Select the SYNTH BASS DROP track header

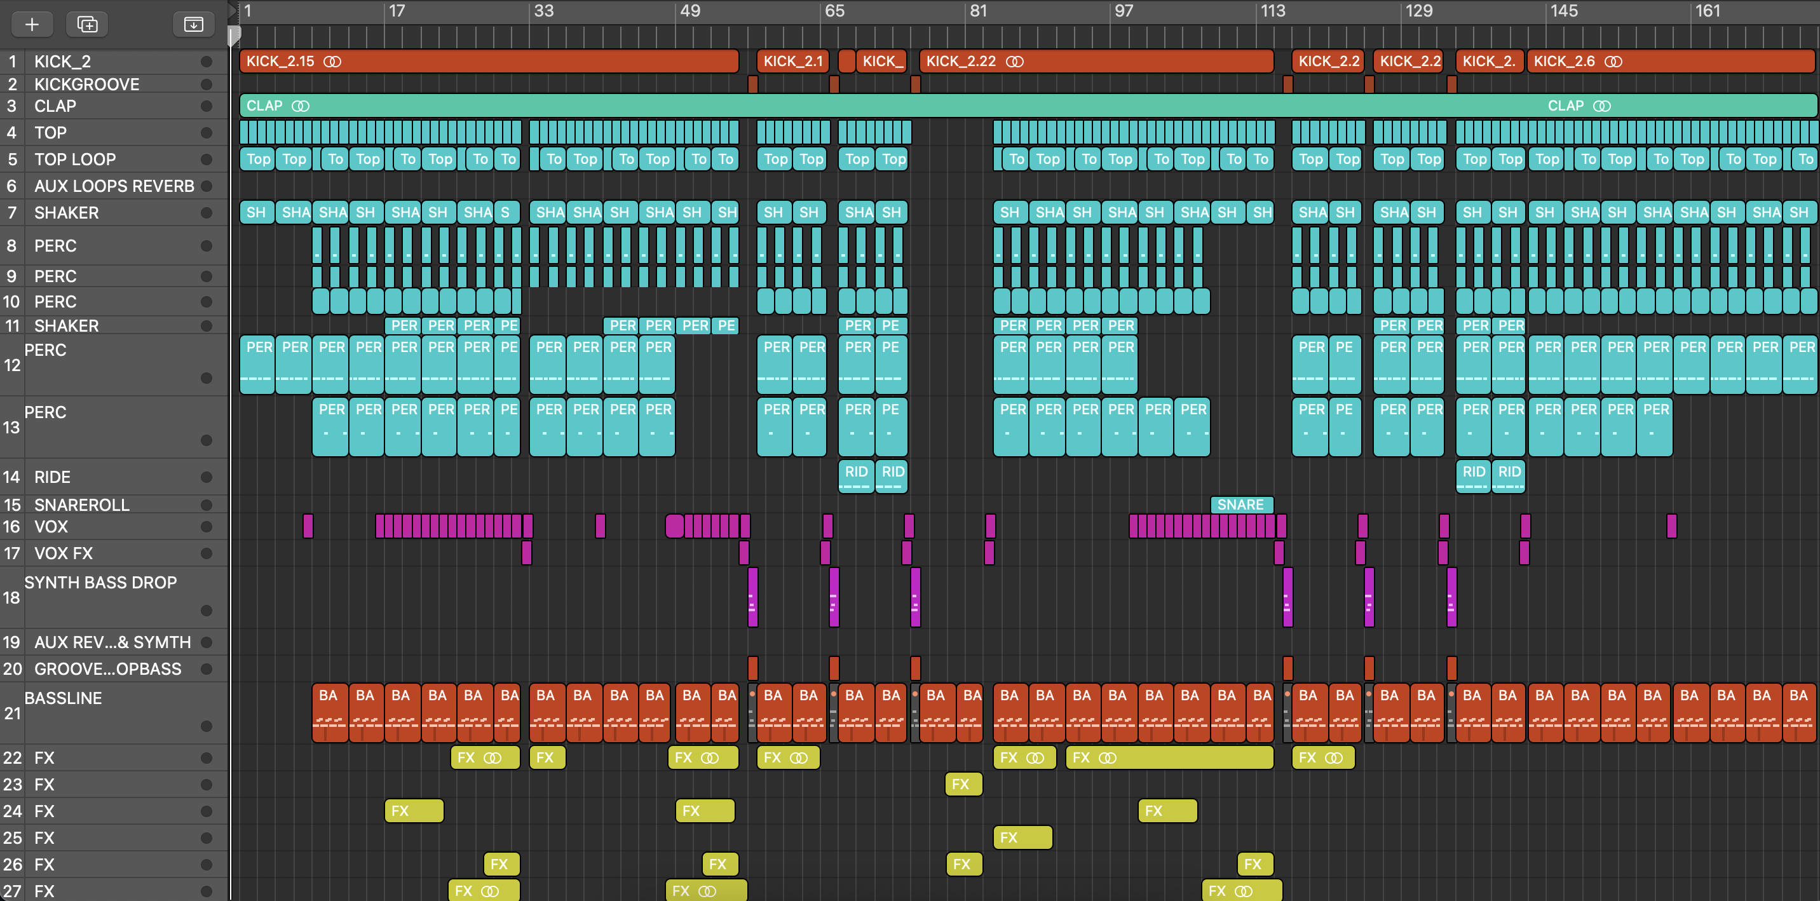[100, 583]
